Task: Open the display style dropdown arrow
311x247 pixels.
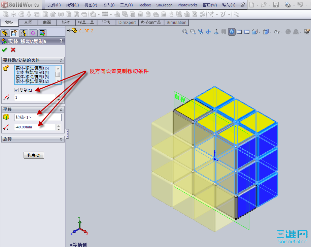Action: [271, 32]
